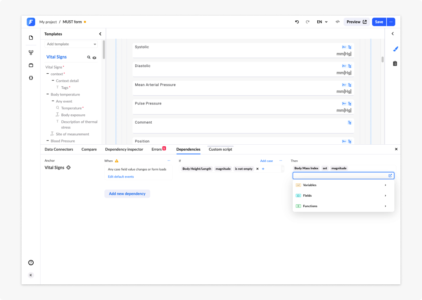
Task: Open the clipboard icon in right sidebar
Action: pos(395,64)
